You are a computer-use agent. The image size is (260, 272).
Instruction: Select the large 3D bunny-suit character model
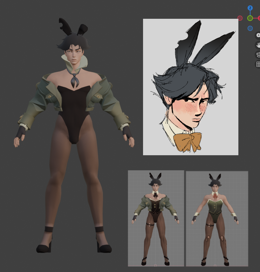[74, 135]
